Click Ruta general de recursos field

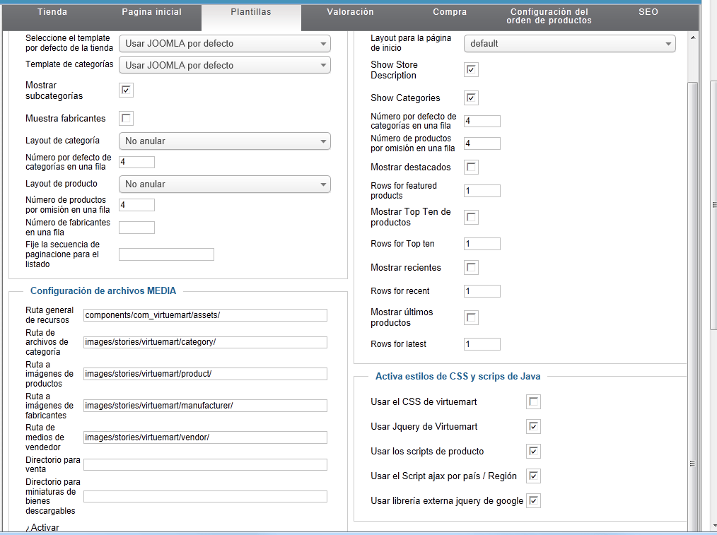[x=205, y=314]
